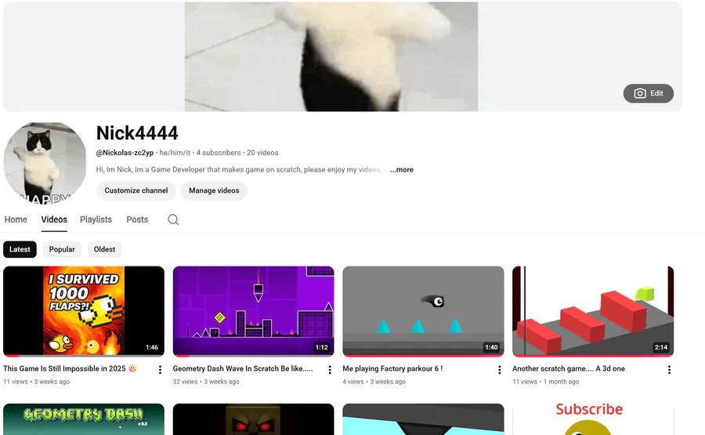Open the Playlists tab
Viewport: 705px width, 435px height.
point(96,219)
